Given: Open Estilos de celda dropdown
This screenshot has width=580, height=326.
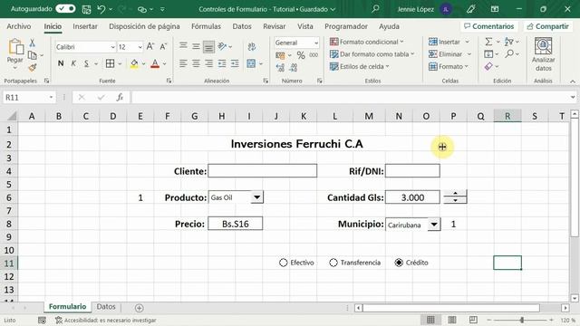Looking at the screenshot, I should [x=360, y=66].
